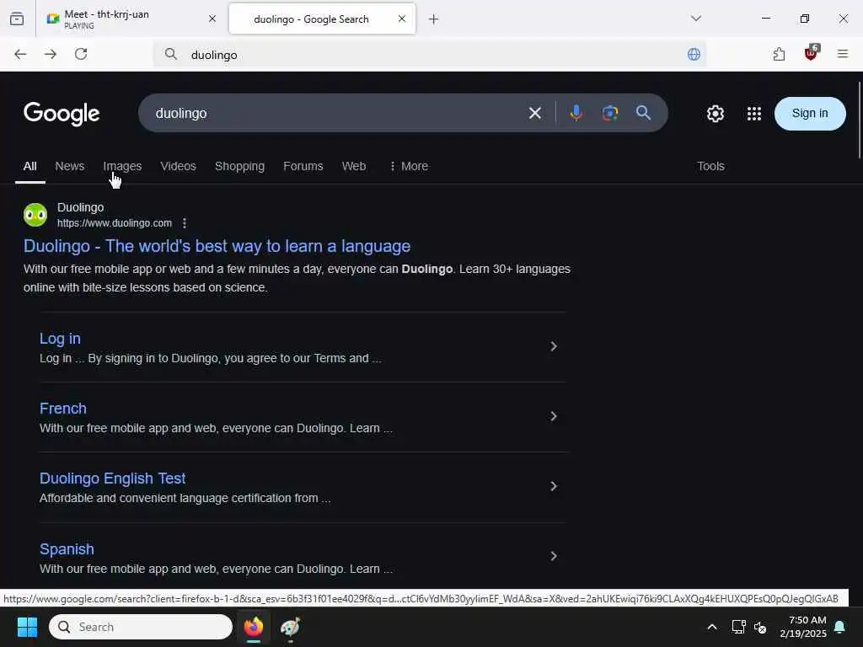Expand Duolingo English Test chevron
The height and width of the screenshot is (647, 863).
(554, 486)
